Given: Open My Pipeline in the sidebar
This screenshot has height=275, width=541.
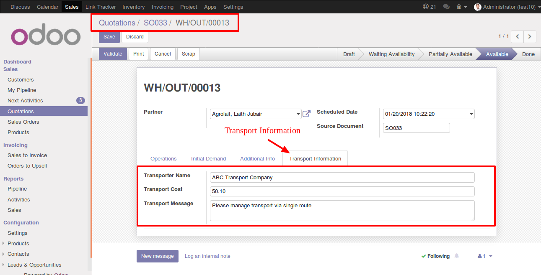Looking at the screenshot, I should [x=22, y=90].
